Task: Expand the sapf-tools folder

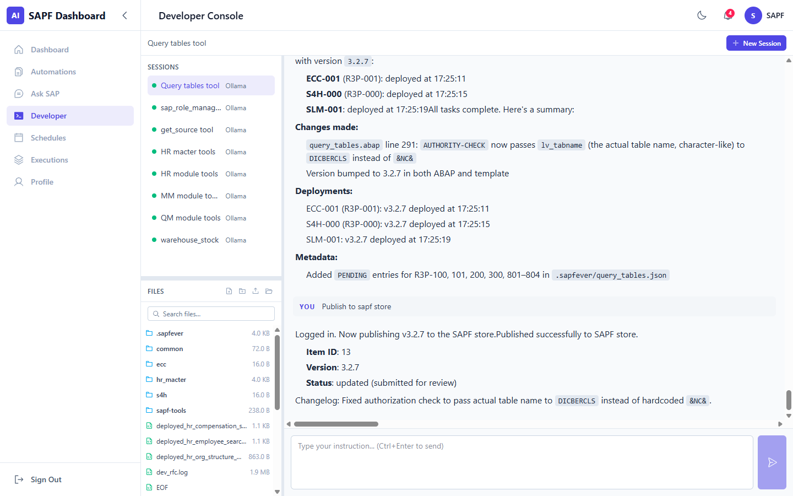Action: point(208,411)
